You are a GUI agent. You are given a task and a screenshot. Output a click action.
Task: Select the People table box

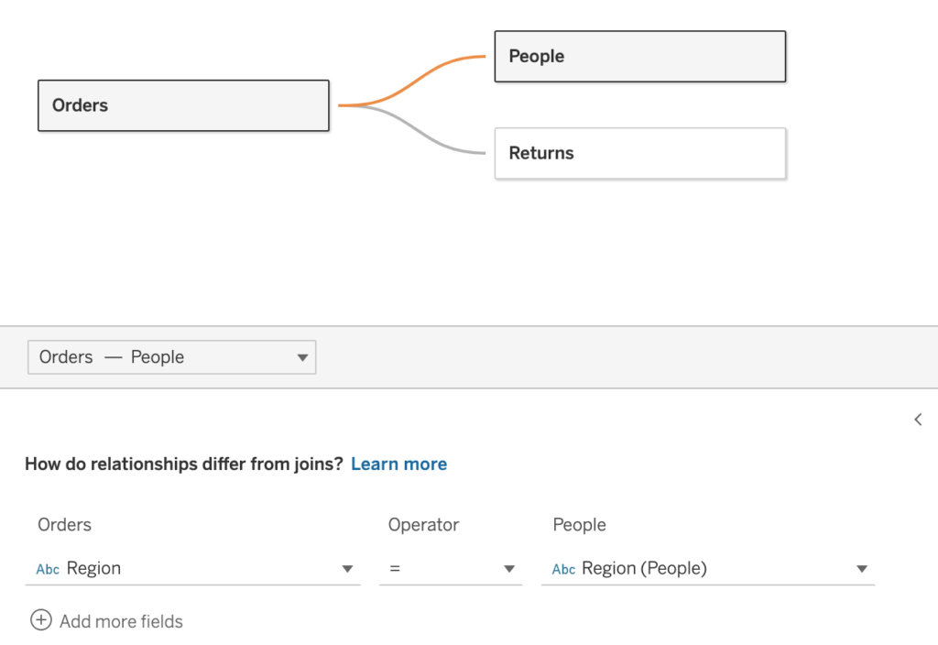[x=639, y=57]
